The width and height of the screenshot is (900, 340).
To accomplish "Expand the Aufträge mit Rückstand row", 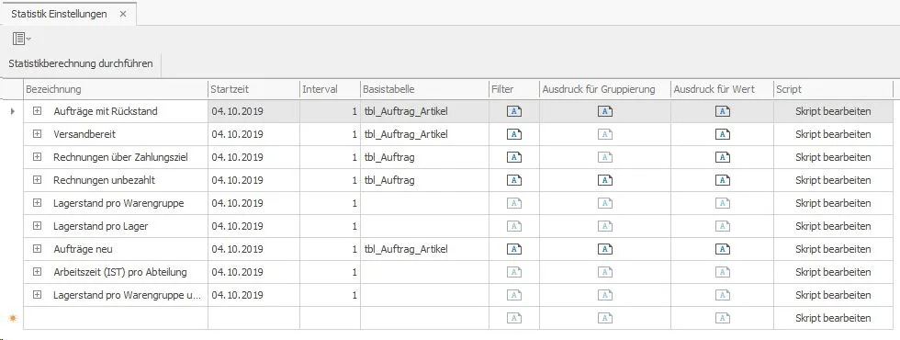I will tap(38, 111).
